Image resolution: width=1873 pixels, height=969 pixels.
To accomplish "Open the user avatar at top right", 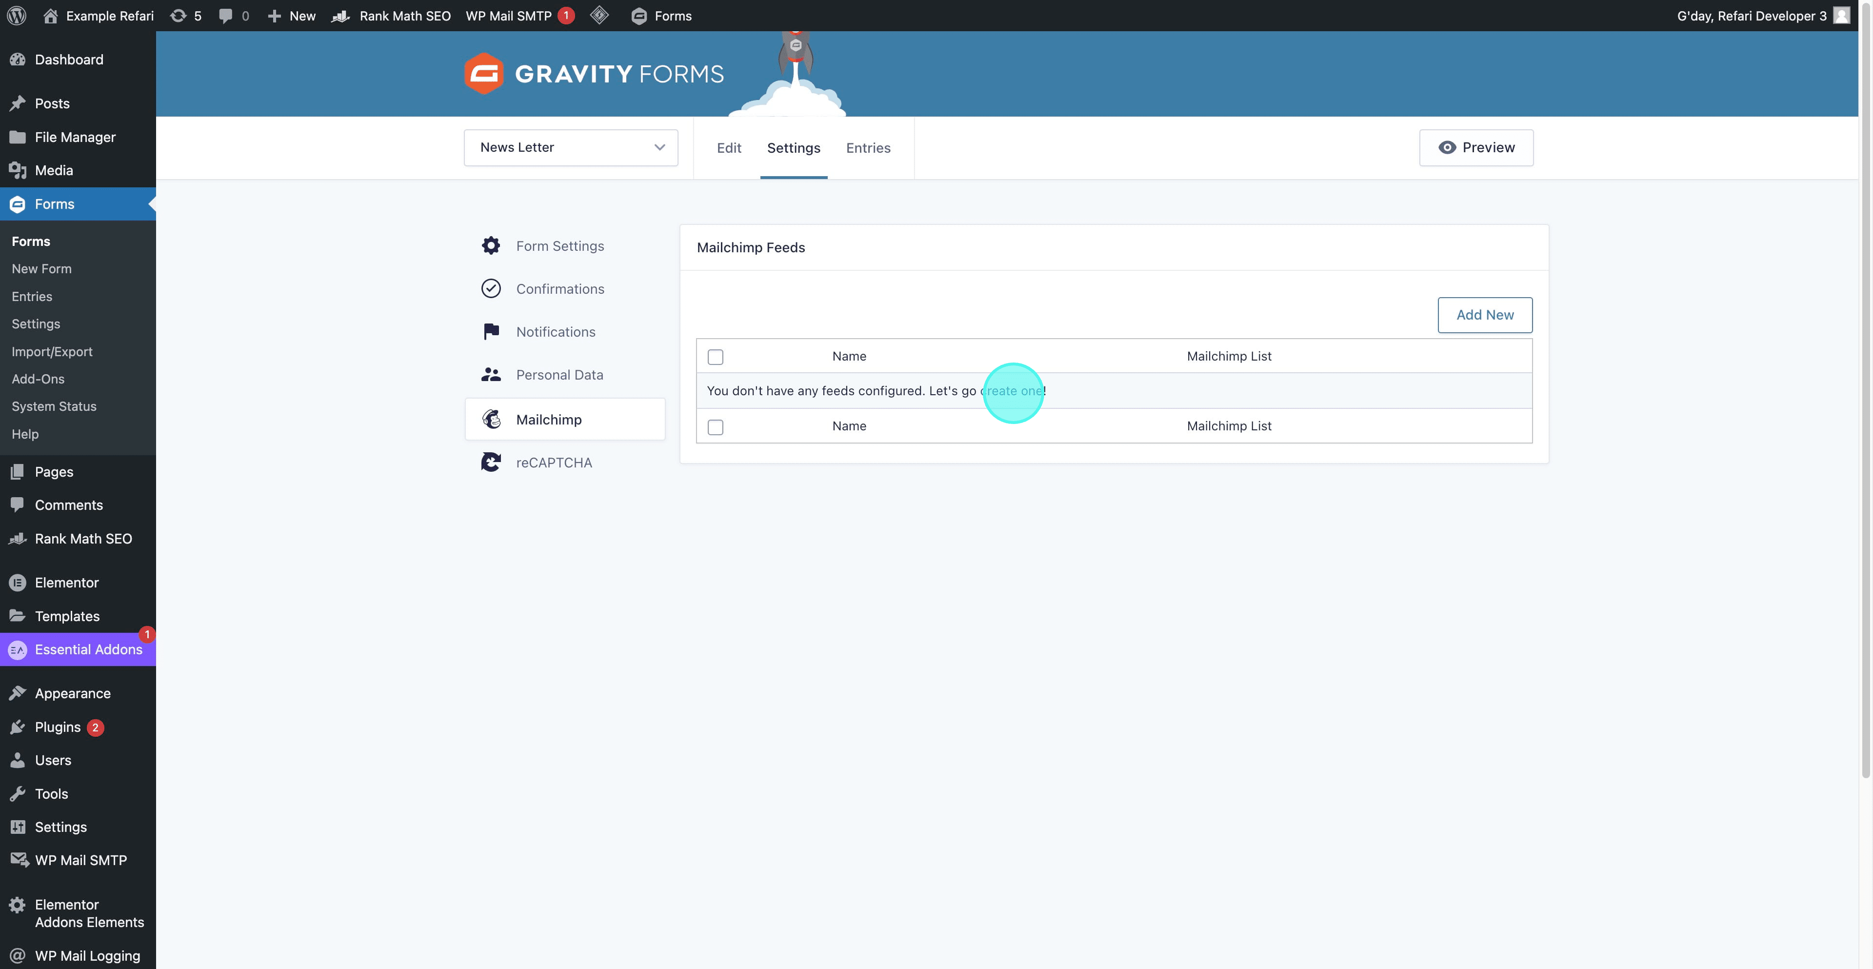I will [1842, 15].
